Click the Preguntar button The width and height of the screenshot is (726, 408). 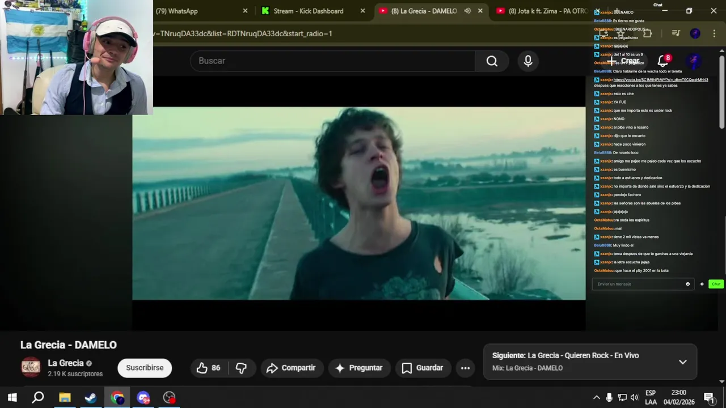(359, 368)
